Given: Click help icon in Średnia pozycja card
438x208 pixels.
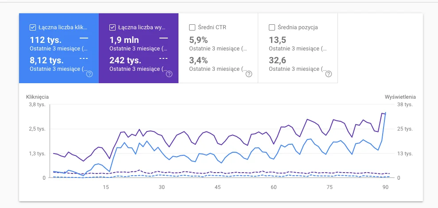Looking at the screenshot, I should pyautogui.click(x=328, y=74).
